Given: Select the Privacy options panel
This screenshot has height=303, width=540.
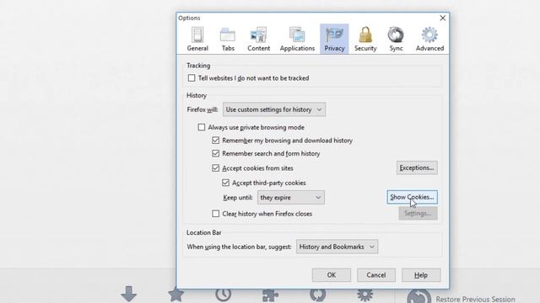Looking at the screenshot, I should 334,40.
